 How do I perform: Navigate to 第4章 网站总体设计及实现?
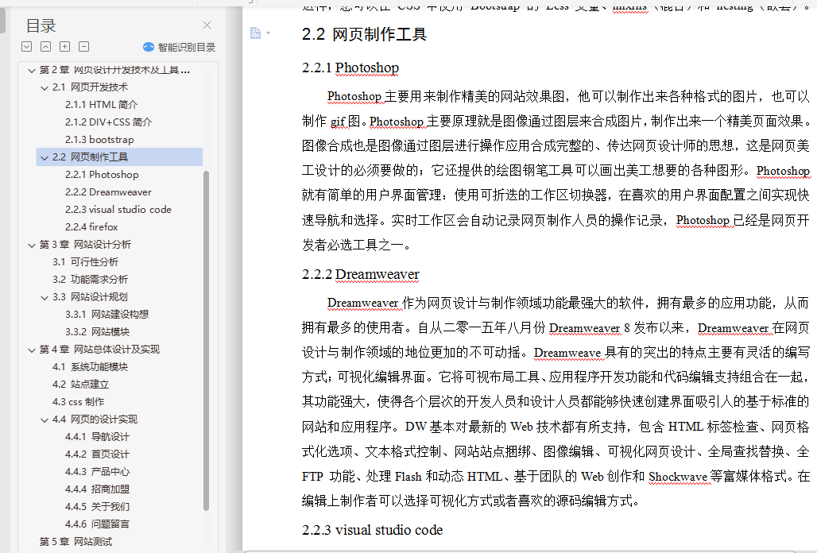tap(99, 350)
